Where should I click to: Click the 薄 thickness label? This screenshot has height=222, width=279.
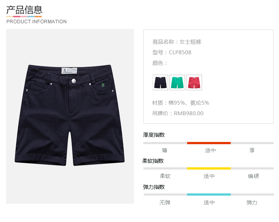(165, 150)
